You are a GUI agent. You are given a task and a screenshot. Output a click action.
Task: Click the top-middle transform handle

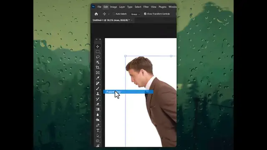tap(171, 56)
